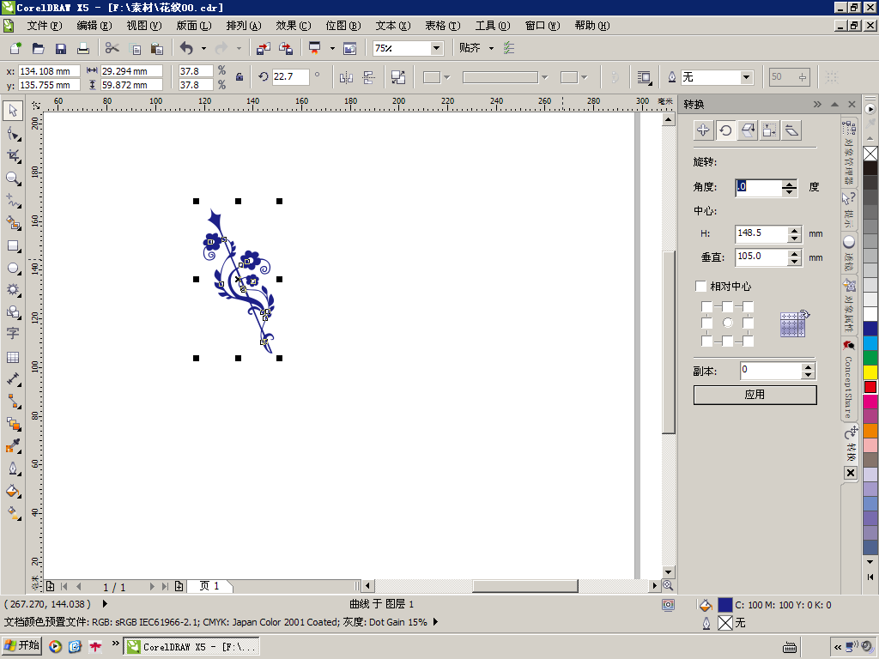This screenshot has height=659, width=879.
Task: Select the Pick tool in toolbox
Action: tap(13, 111)
